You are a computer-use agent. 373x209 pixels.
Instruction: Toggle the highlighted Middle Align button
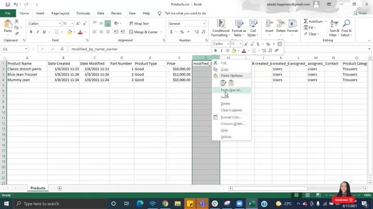point(108,23)
